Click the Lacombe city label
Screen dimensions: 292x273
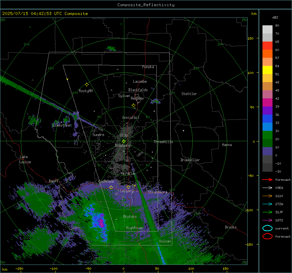(x=140, y=81)
